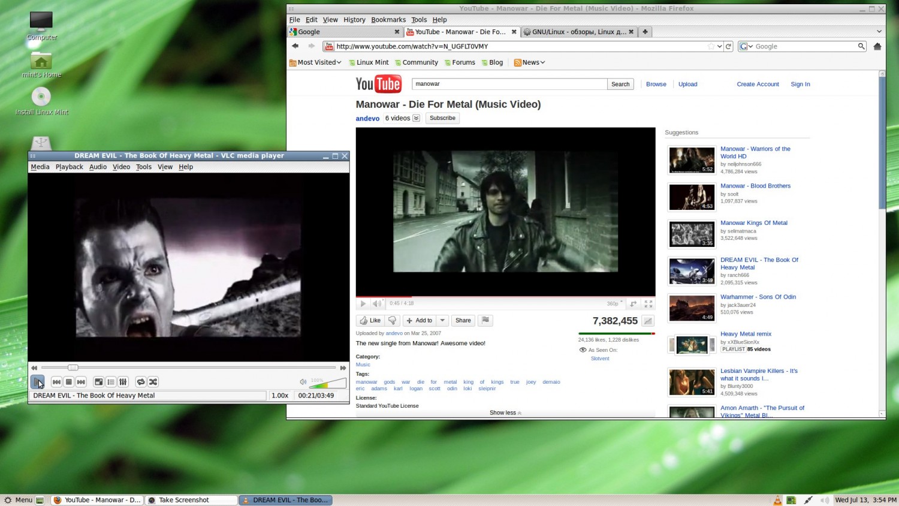Flag the YouTube video
899x506 pixels.
(x=485, y=320)
